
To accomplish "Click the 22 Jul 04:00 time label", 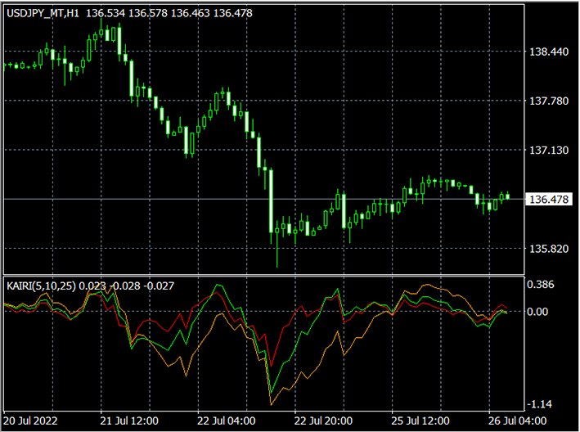I will (226, 421).
